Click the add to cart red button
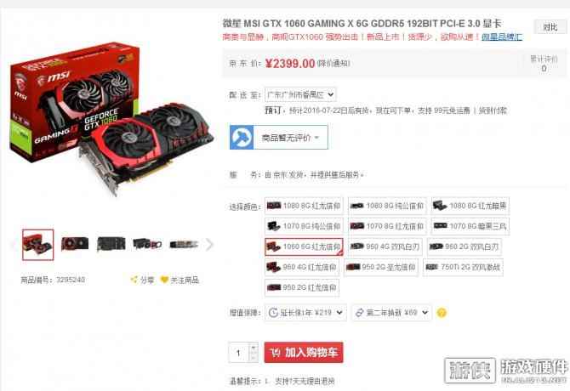570x391 pixels. tap(304, 352)
